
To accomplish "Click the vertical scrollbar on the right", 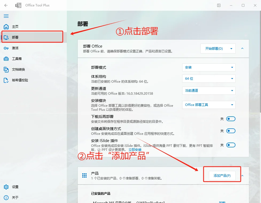I will (260, 62).
